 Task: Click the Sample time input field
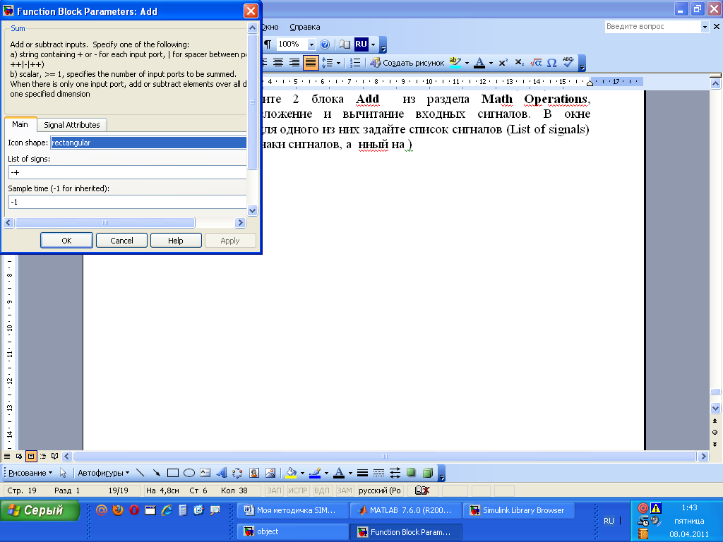127,202
